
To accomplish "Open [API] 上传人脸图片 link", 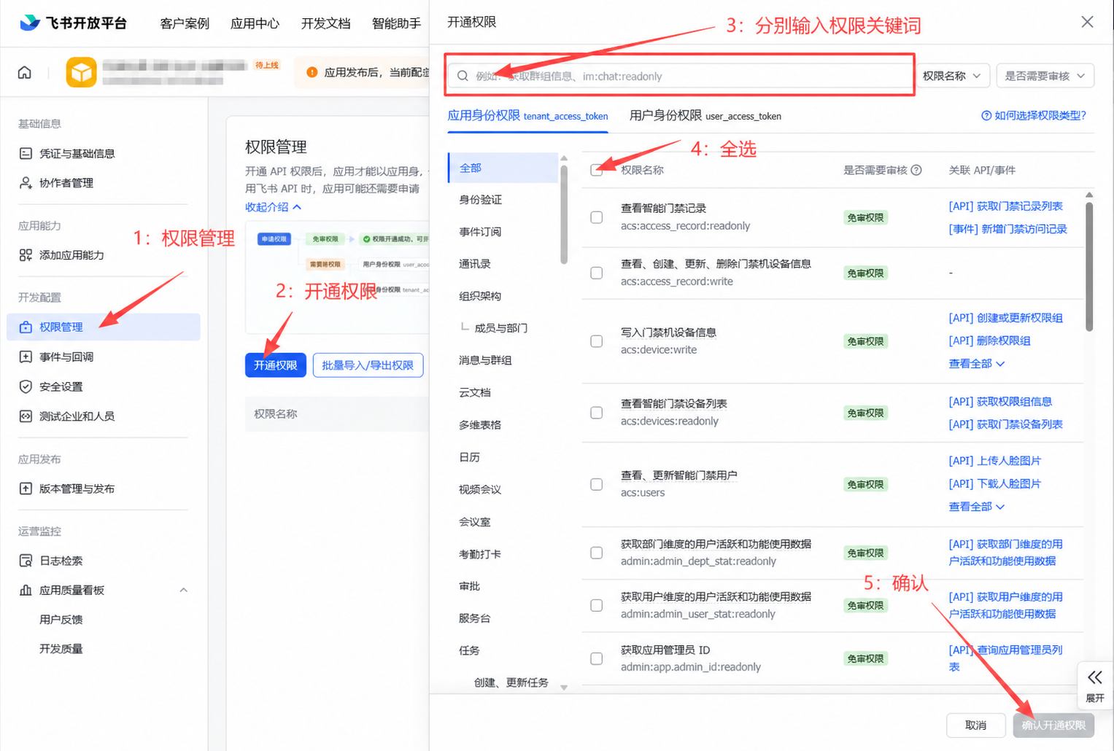I will 994,461.
